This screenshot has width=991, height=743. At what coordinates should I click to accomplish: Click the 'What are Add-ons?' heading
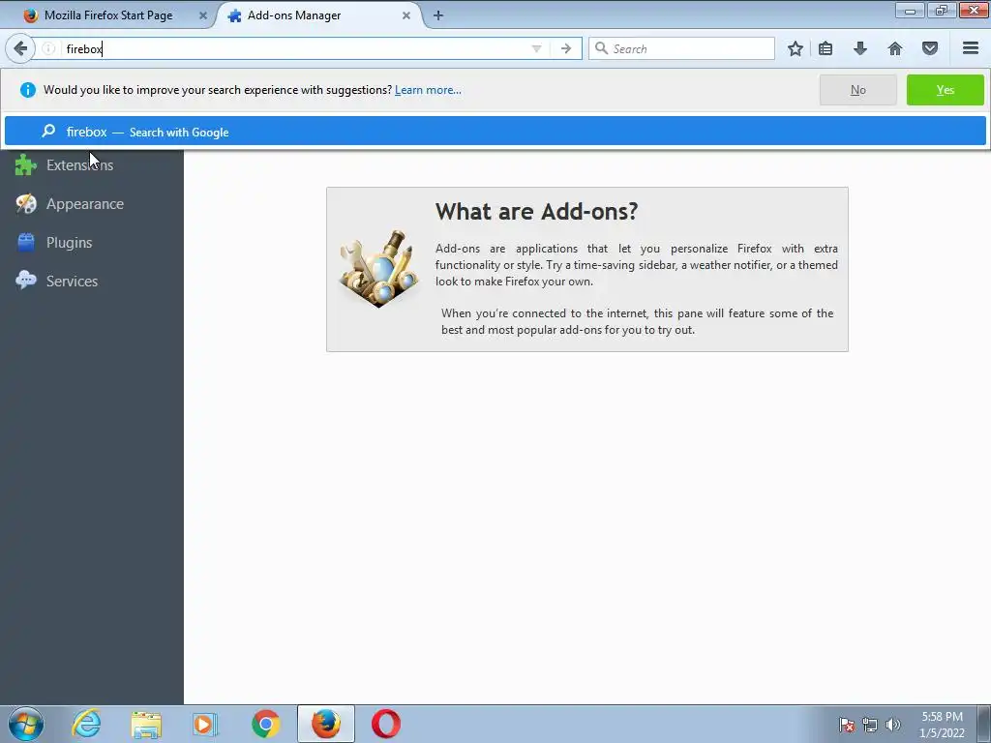(x=536, y=211)
